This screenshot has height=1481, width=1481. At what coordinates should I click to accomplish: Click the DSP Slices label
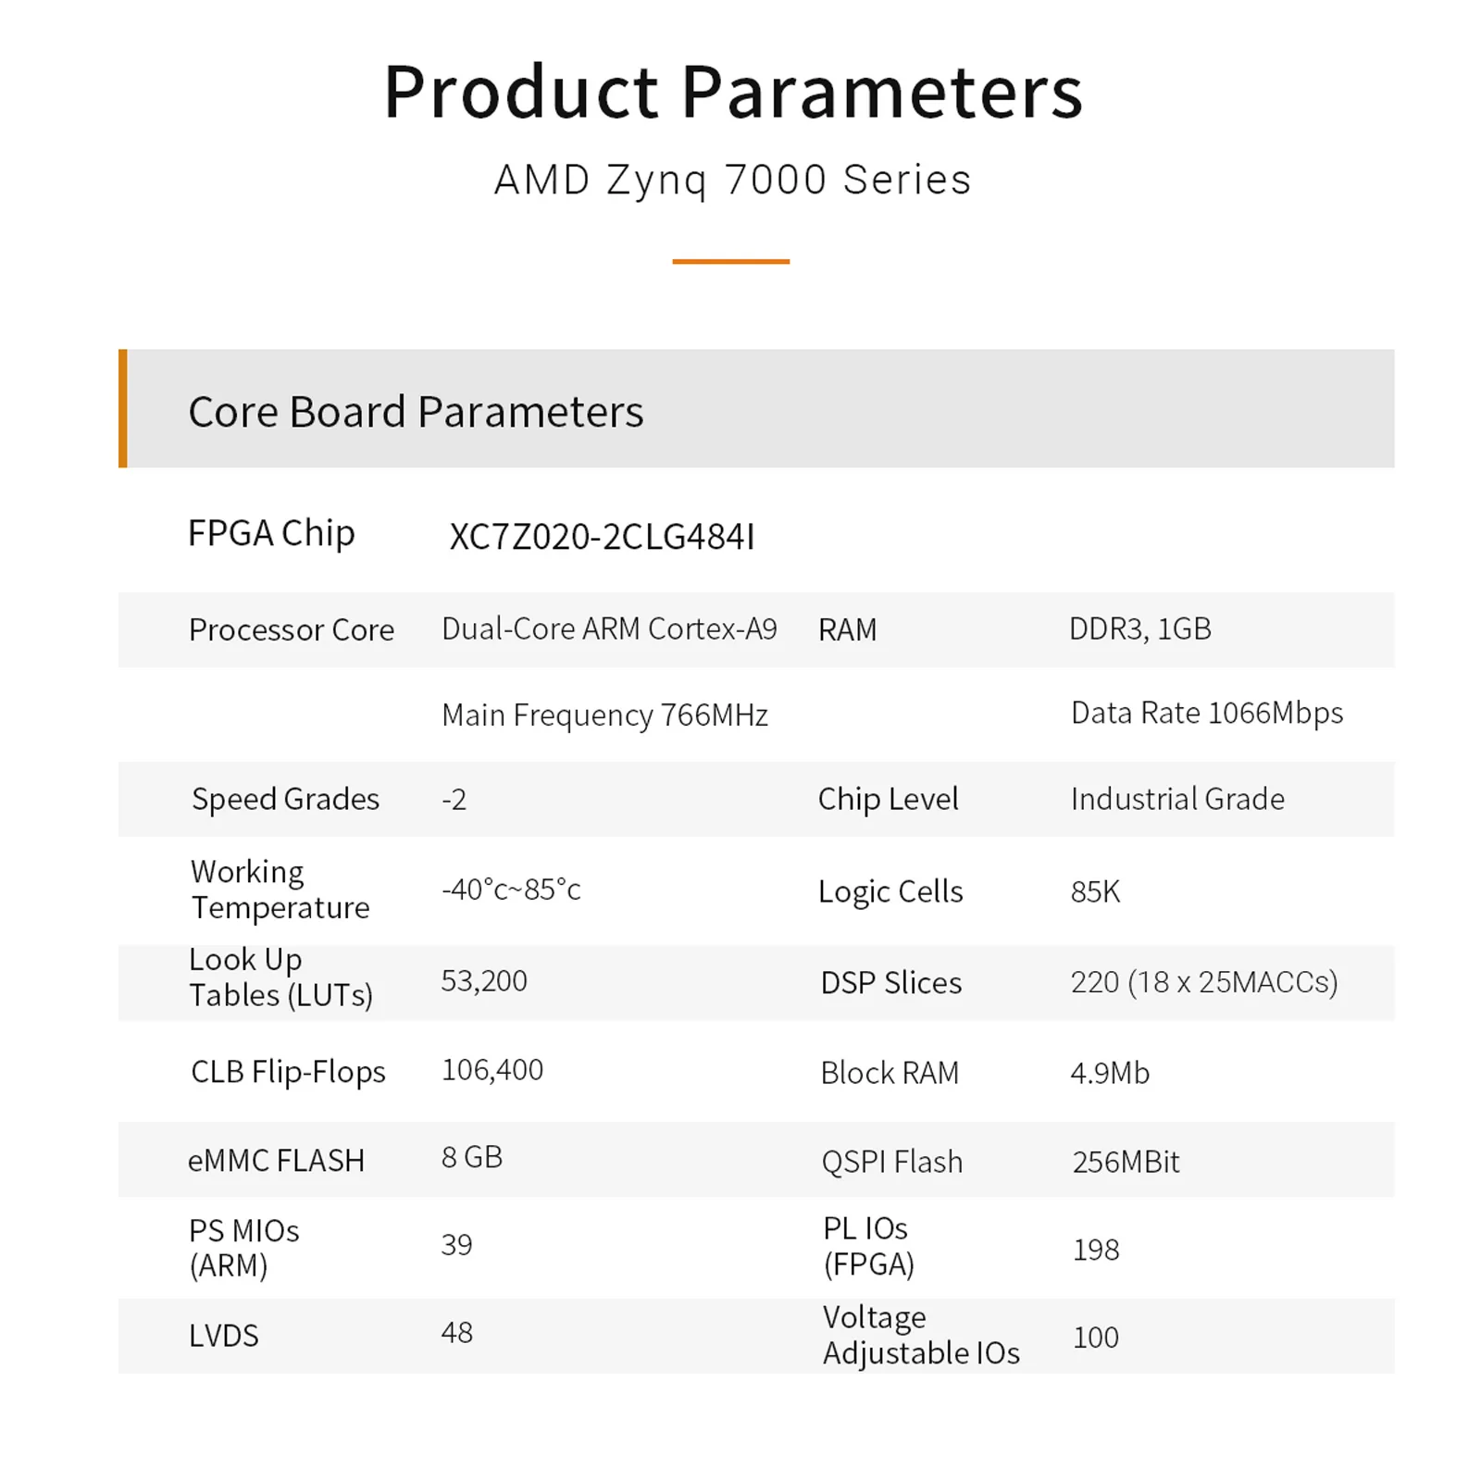pyautogui.click(x=891, y=982)
